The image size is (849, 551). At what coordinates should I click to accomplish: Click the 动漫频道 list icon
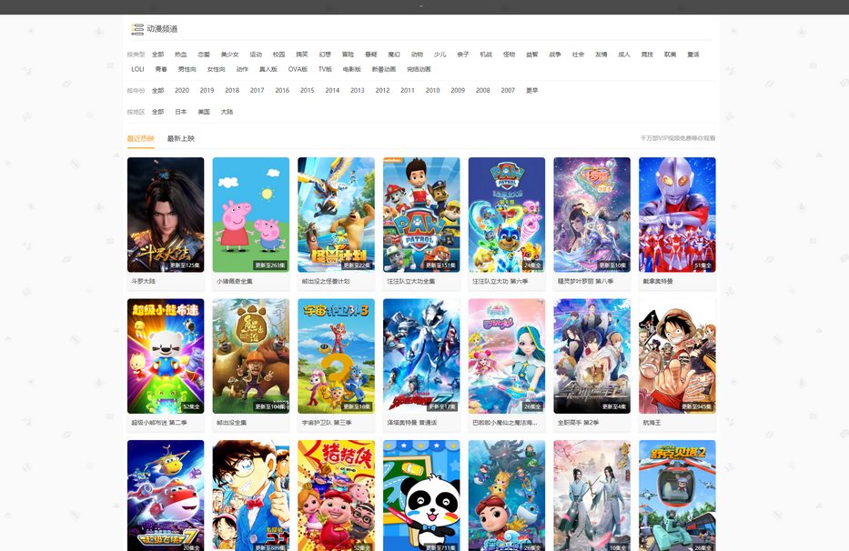pyautogui.click(x=137, y=29)
